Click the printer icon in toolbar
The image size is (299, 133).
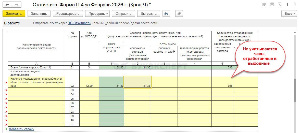[x=166, y=14]
